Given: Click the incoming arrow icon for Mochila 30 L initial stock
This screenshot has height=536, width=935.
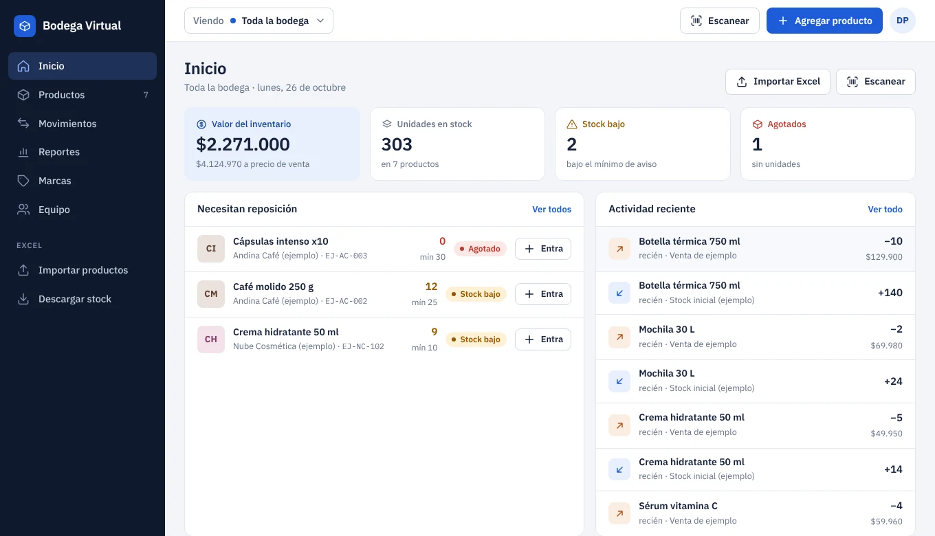Looking at the screenshot, I should (619, 381).
